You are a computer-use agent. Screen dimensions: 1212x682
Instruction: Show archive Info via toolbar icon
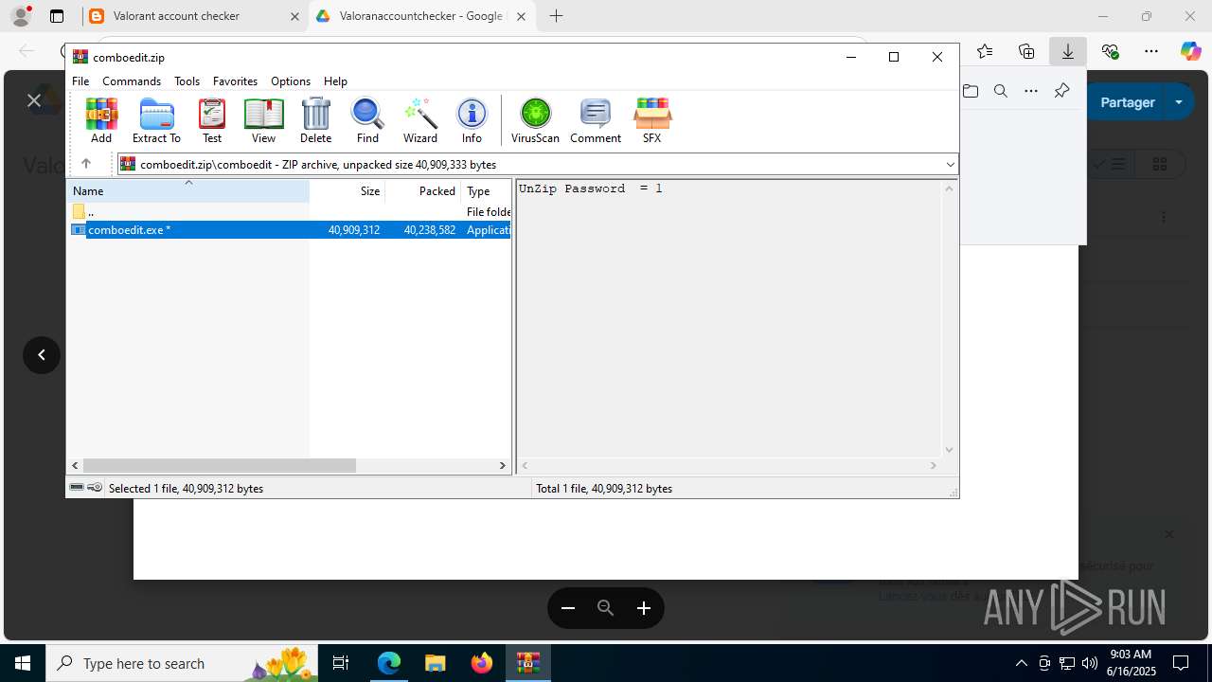click(x=472, y=120)
